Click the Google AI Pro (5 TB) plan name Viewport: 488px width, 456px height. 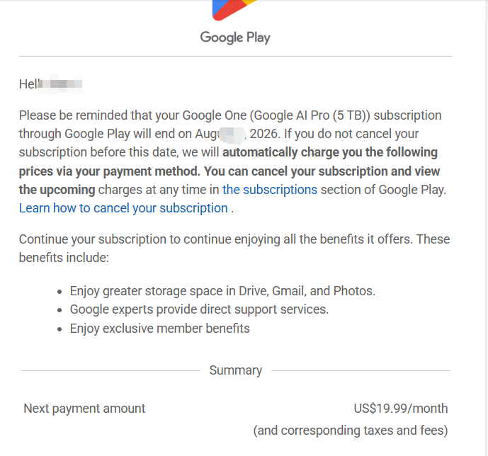click(310, 115)
